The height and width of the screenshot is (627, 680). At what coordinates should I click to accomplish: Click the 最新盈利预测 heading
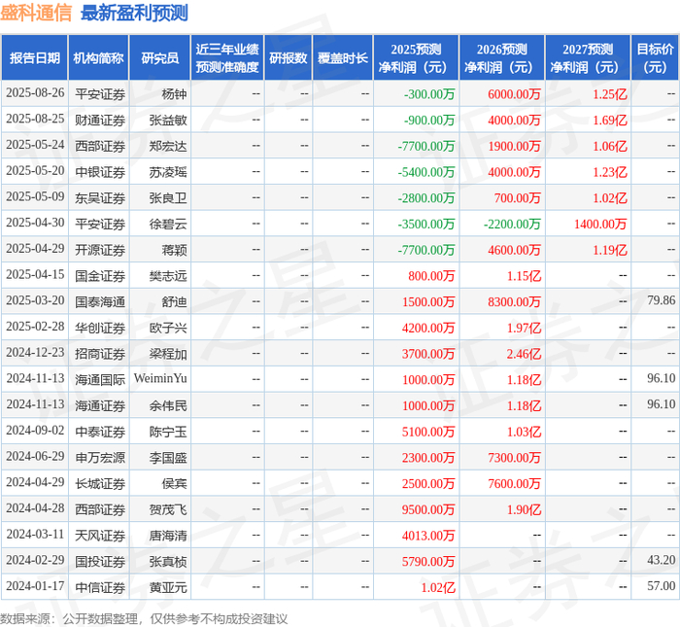[134, 13]
